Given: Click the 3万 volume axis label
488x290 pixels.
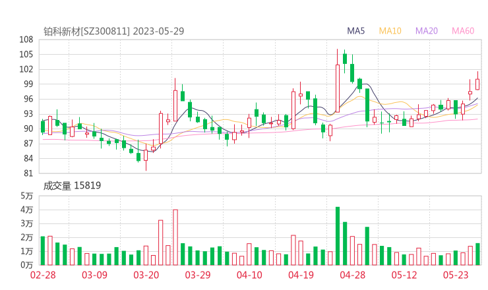Looking at the screenshot, I should [27, 223].
